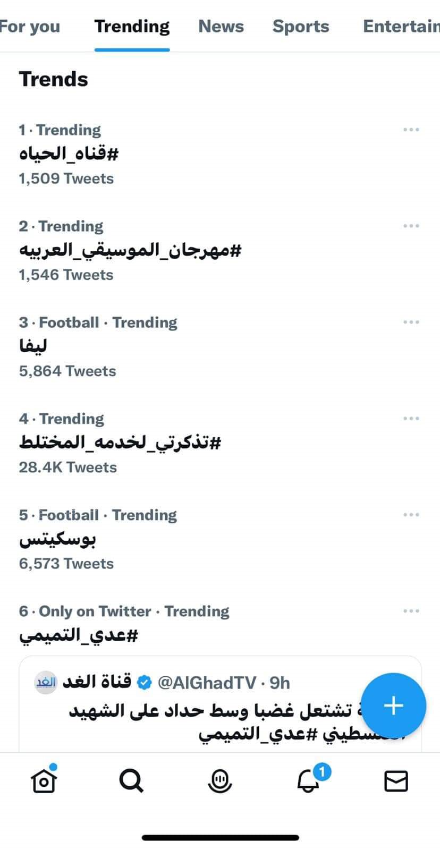Open more options for trend 2
The width and height of the screenshot is (440, 850).
pos(411,226)
